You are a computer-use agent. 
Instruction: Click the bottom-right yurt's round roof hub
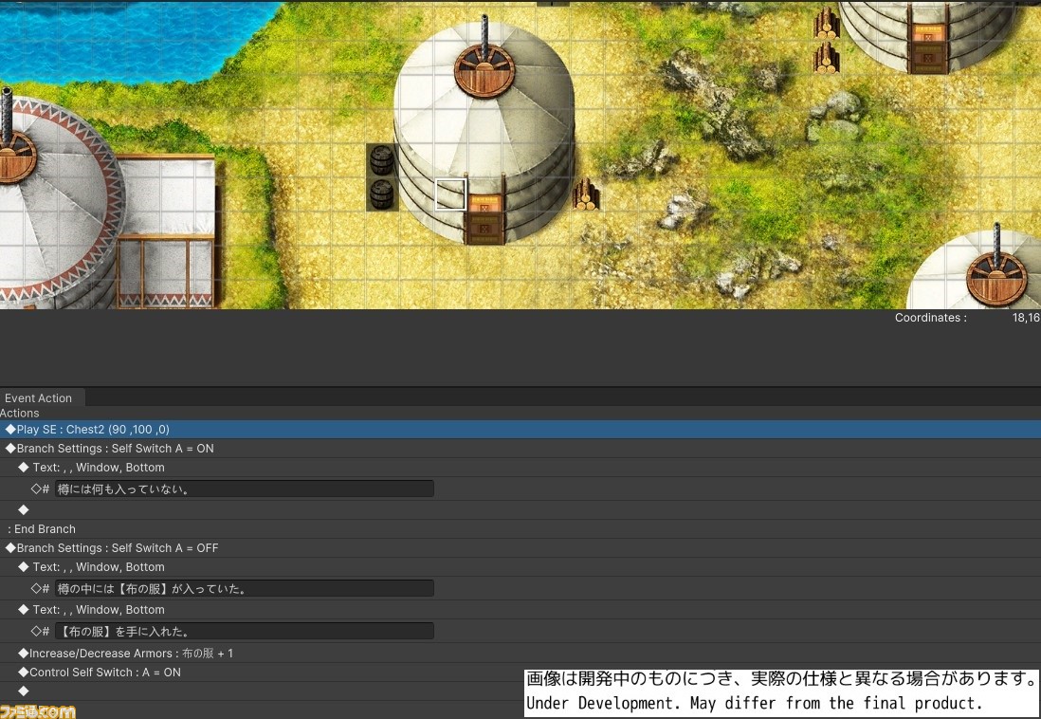(x=995, y=278)
